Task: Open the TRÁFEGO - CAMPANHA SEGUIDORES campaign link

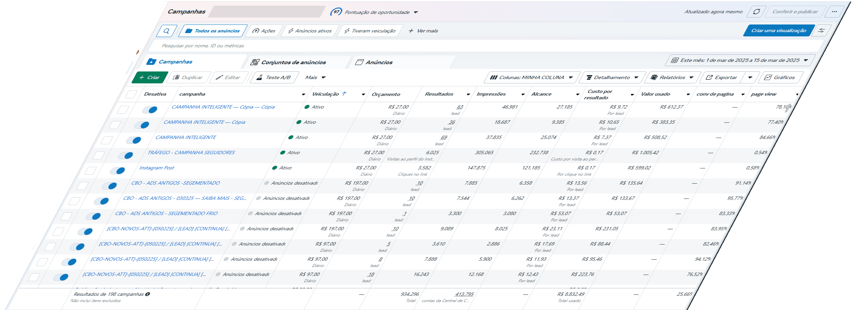Action: pos(191,153)
